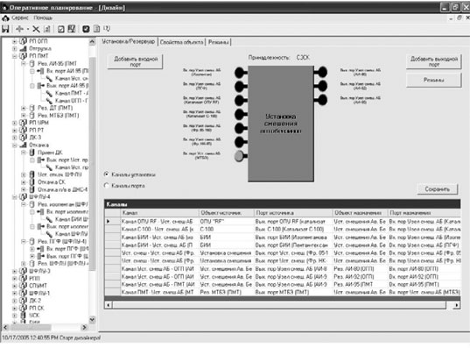Click the document page toolbar icon

[96, 29]
